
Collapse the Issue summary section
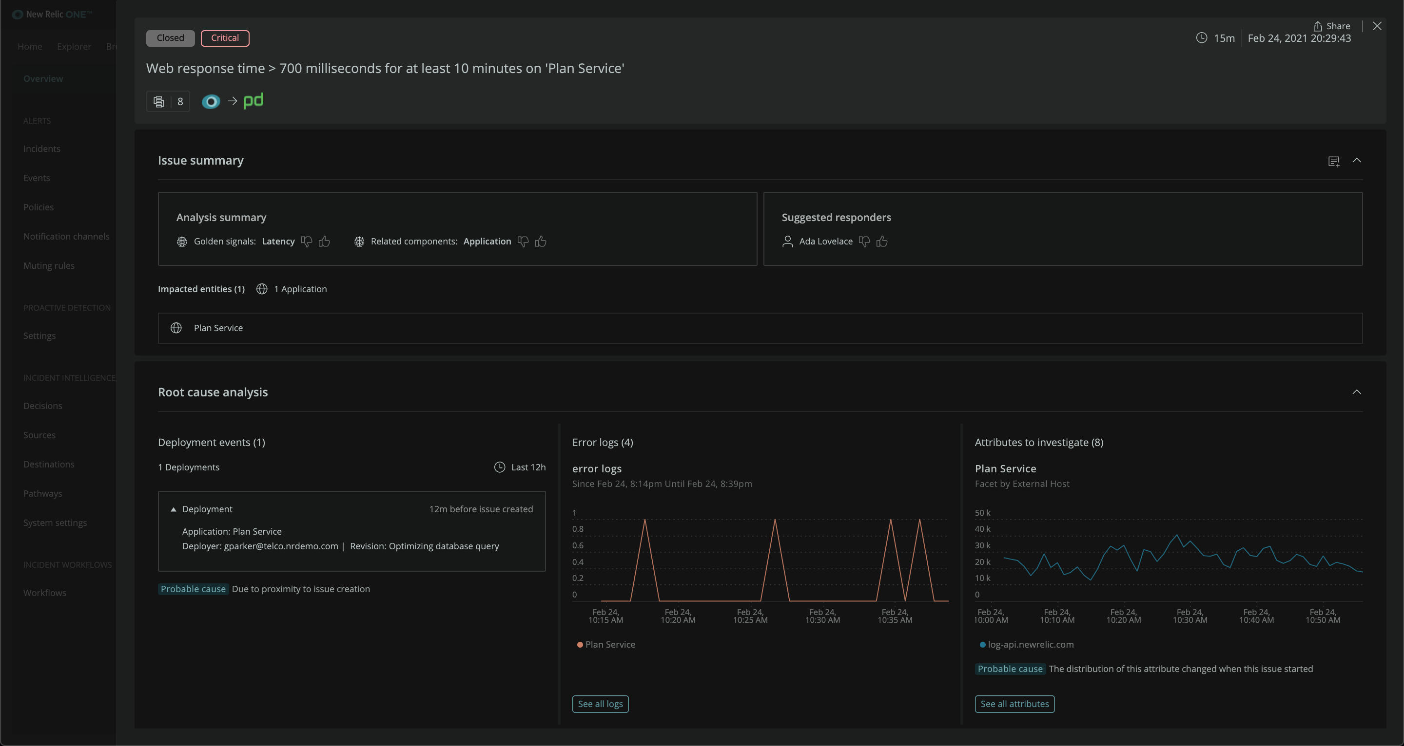(x=1357, y=161)
